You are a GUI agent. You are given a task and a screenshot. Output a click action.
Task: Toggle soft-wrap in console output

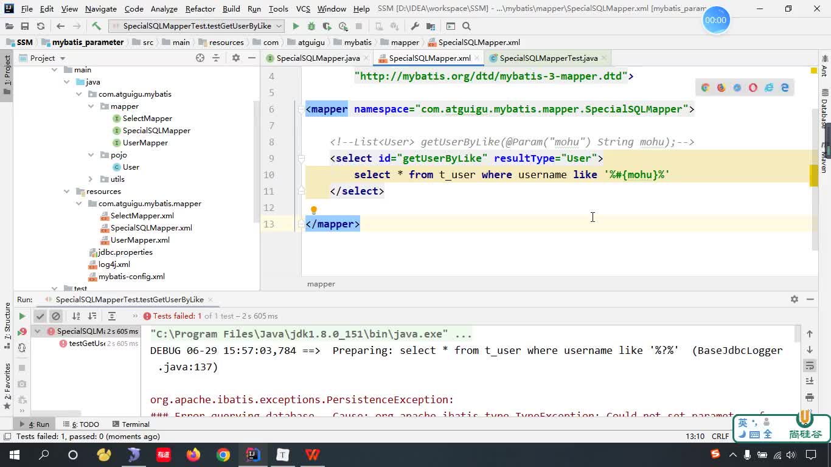[810, 365]
